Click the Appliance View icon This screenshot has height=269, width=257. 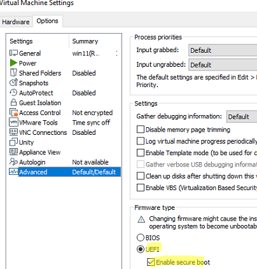[13, 152]
